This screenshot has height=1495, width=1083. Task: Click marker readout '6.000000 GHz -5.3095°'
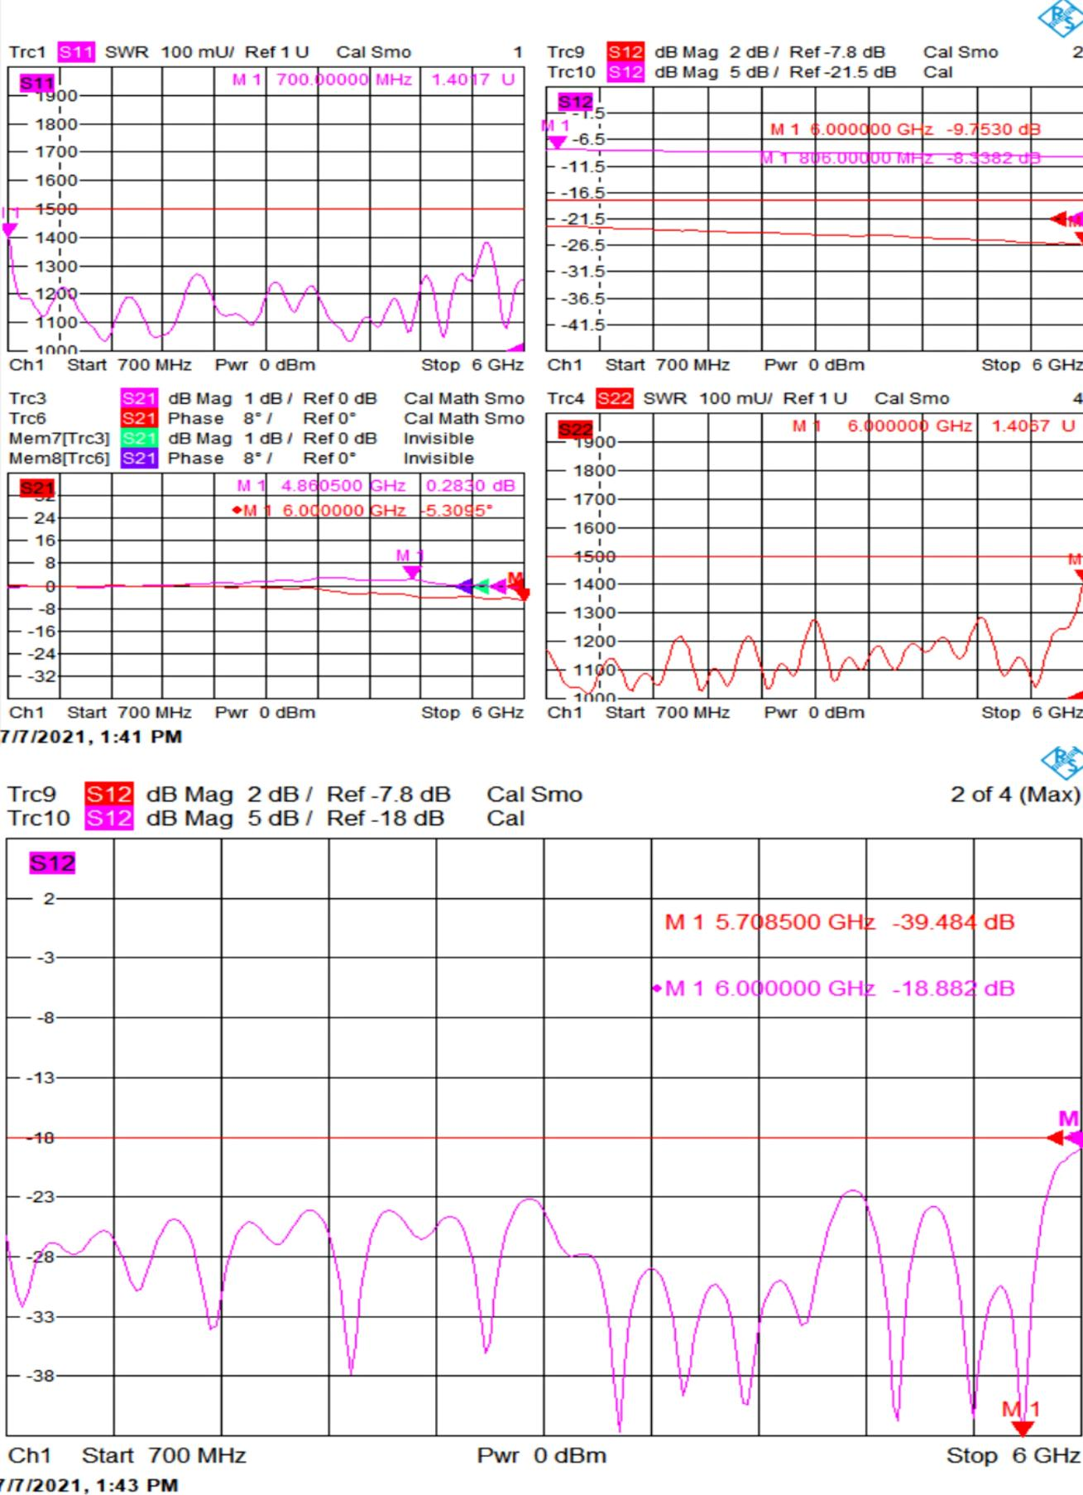pyautogui.click(x=363, y=511)
